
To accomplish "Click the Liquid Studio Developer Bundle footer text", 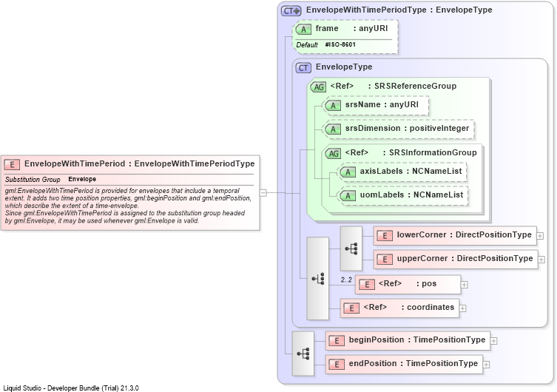I will click(71, 388).
